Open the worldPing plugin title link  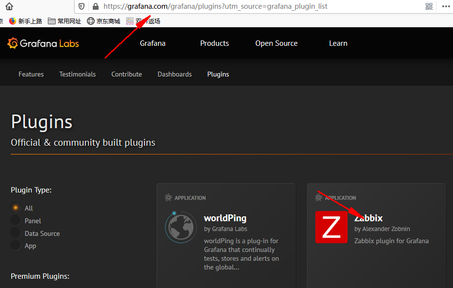click(225, 218)
